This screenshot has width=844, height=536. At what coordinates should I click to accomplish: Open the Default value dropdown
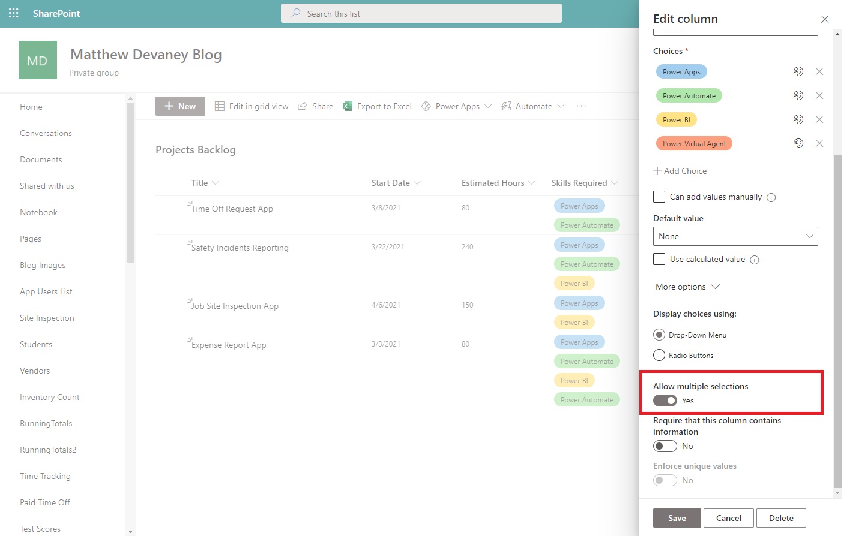(735, 236)
